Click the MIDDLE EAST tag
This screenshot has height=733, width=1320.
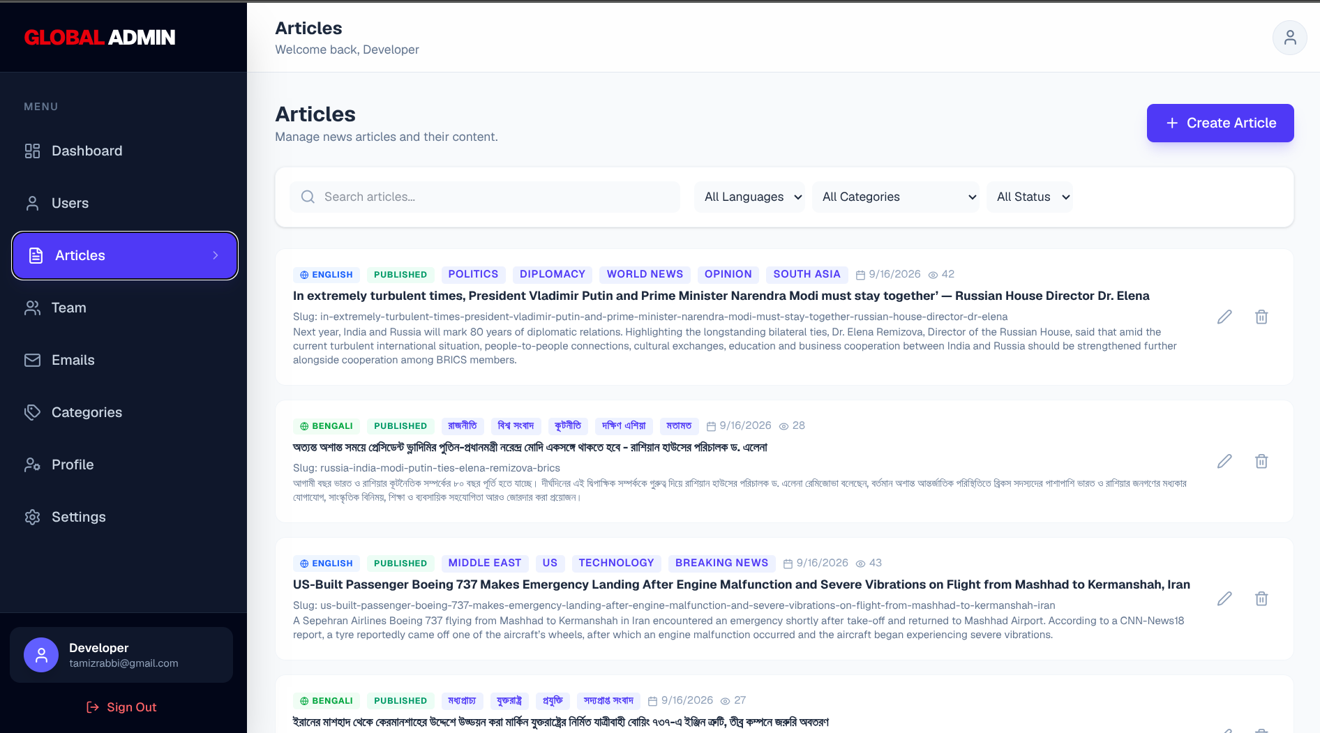[485, 563]
